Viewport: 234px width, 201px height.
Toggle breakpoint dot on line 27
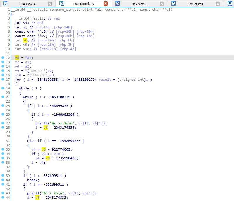click(3, 123)
